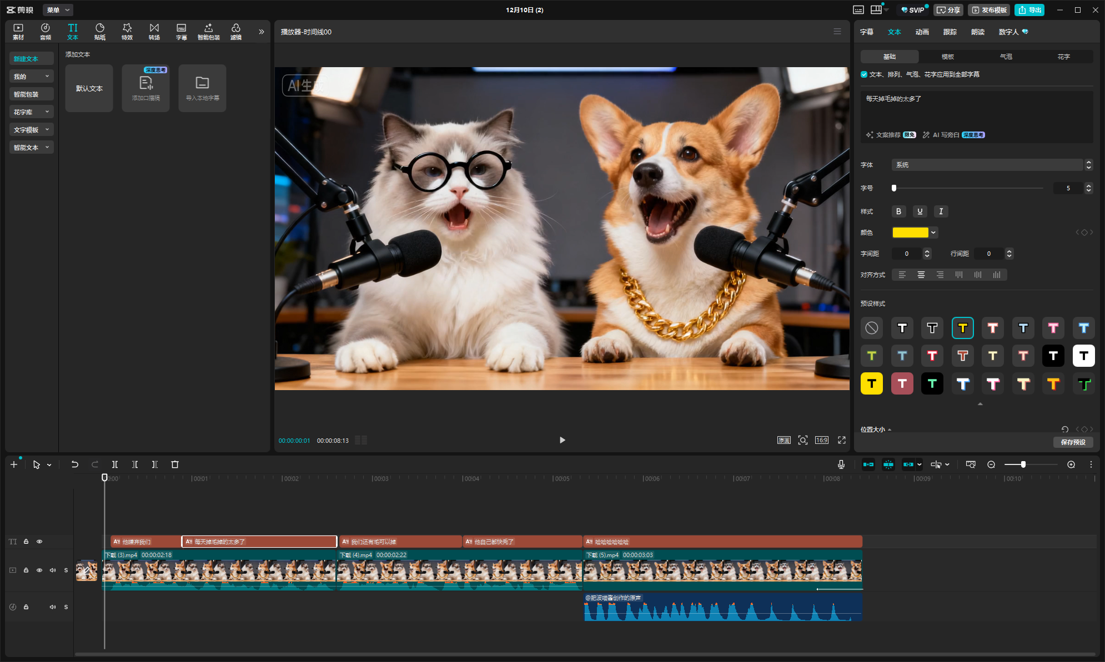Hide the text track with eye icon
The image size is (1105, 662).
(x=39, y=542)
